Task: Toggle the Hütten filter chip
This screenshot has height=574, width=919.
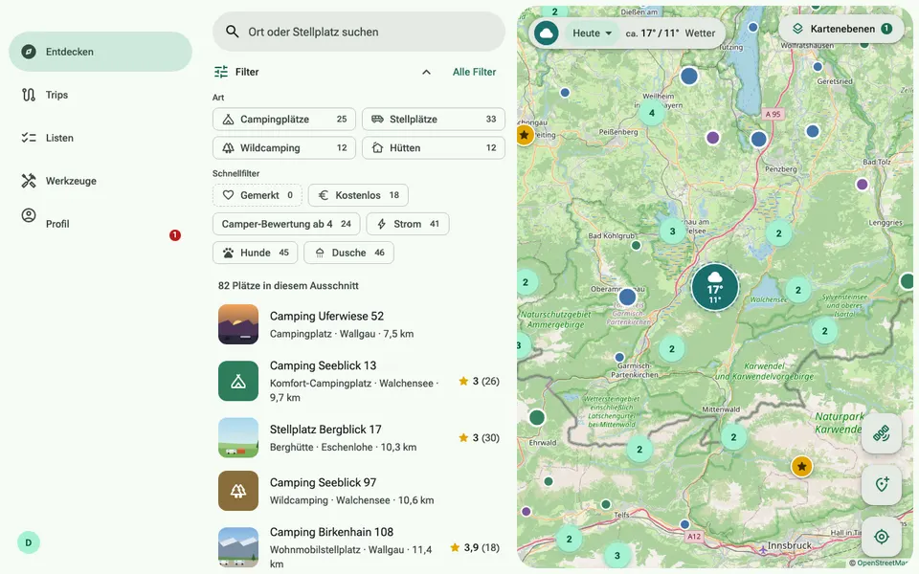Action: pos(433,147)
